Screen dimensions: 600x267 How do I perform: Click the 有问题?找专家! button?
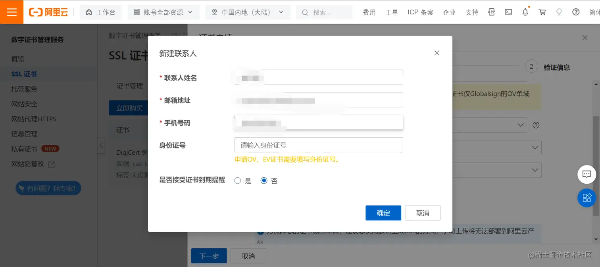tap(48, 188)
